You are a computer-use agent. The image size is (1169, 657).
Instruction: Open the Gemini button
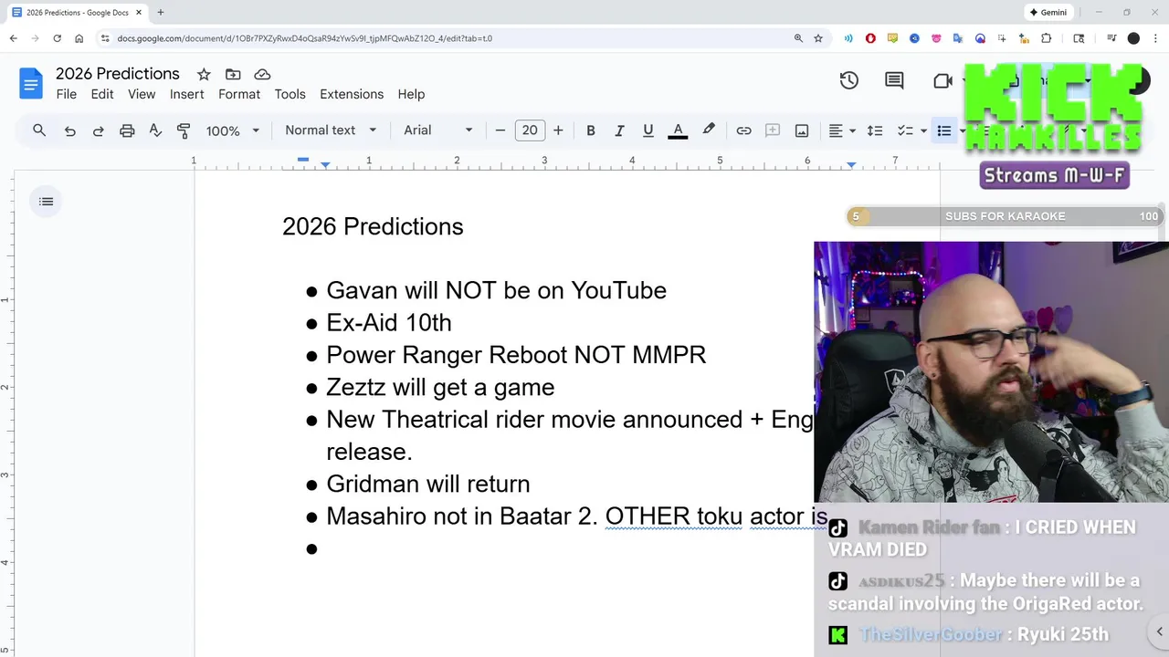(x=1048, y=12)
